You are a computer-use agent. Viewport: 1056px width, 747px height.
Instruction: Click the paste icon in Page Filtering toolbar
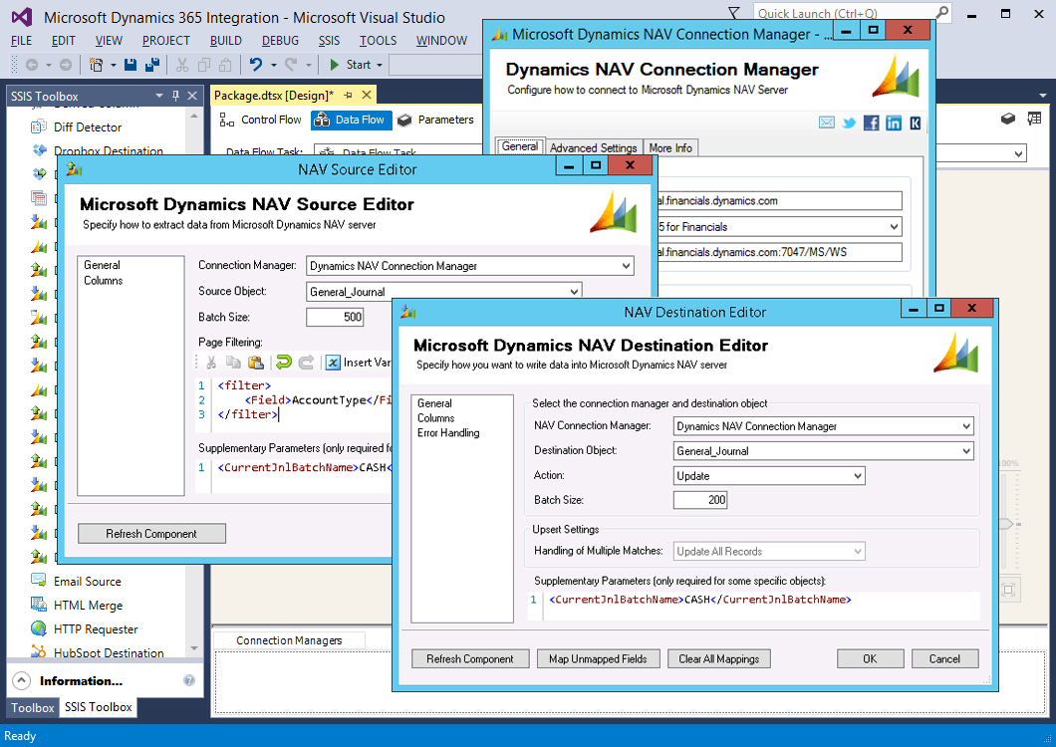[256, 363]
